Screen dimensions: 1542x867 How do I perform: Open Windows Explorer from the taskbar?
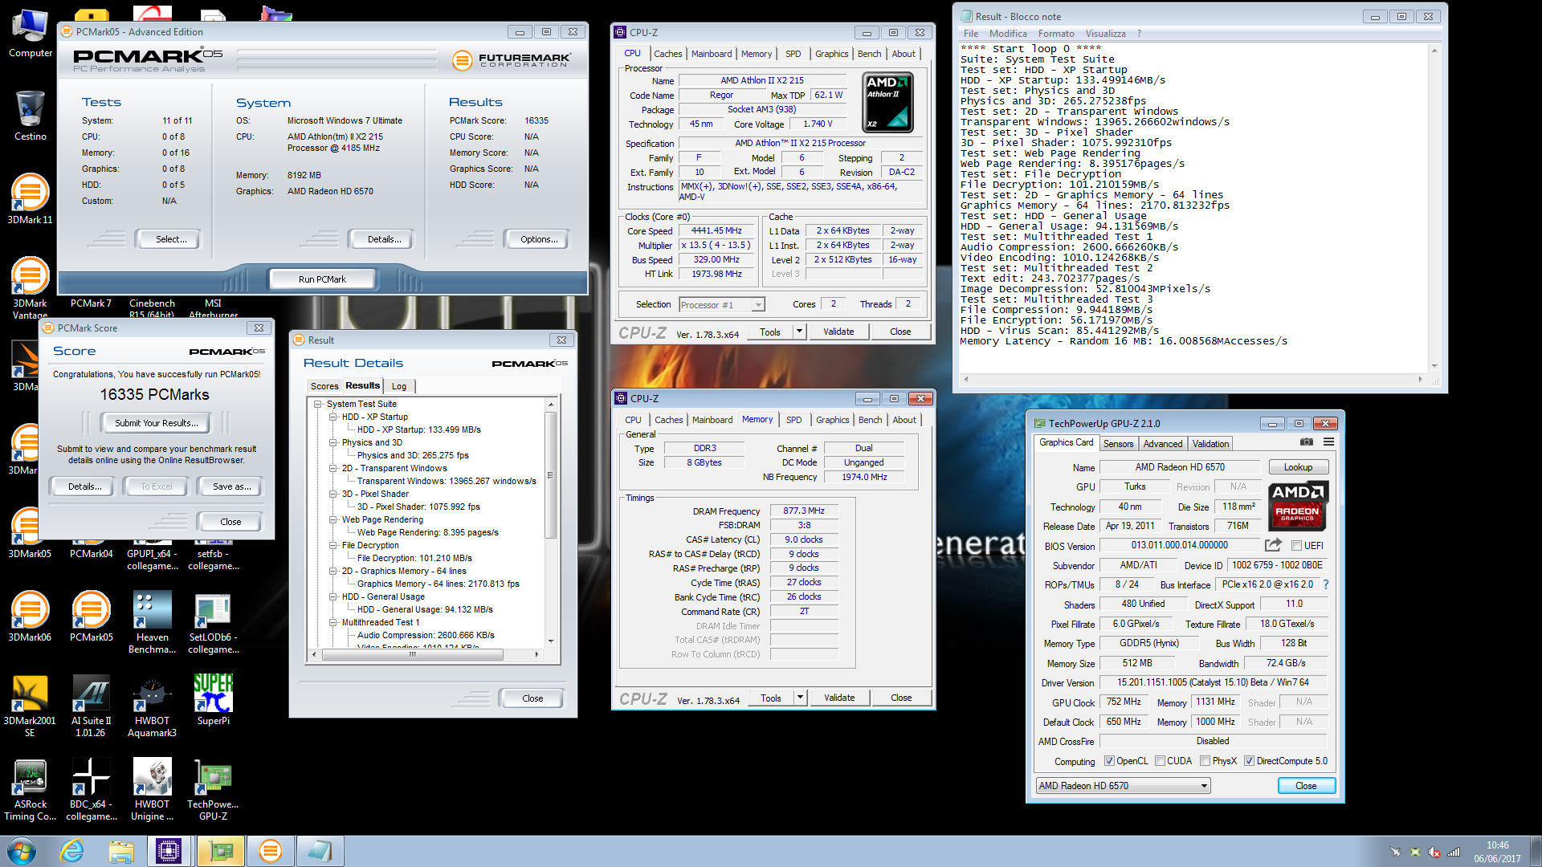[121, 851]
